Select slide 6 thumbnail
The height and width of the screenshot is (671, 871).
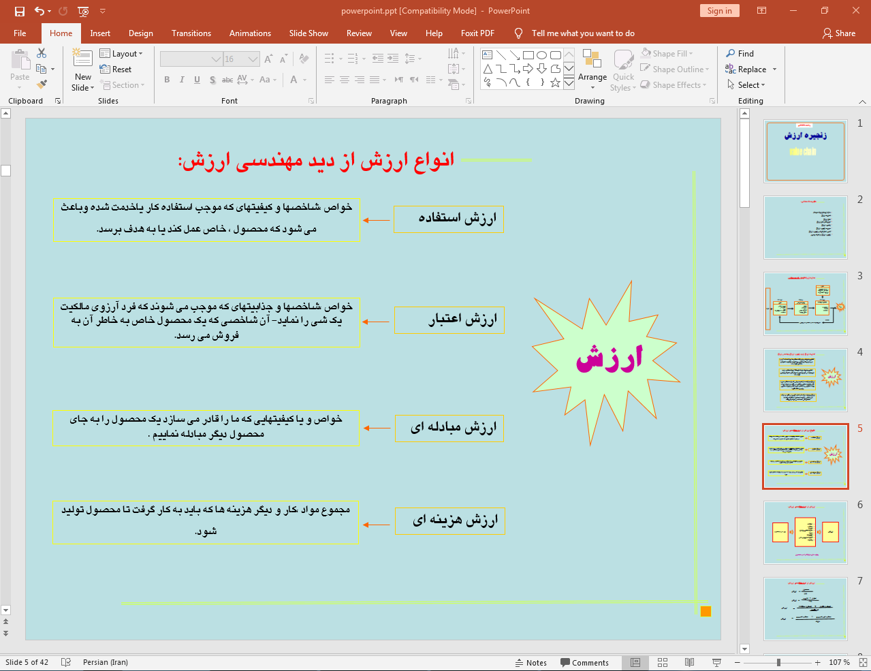tap(805, 533)
